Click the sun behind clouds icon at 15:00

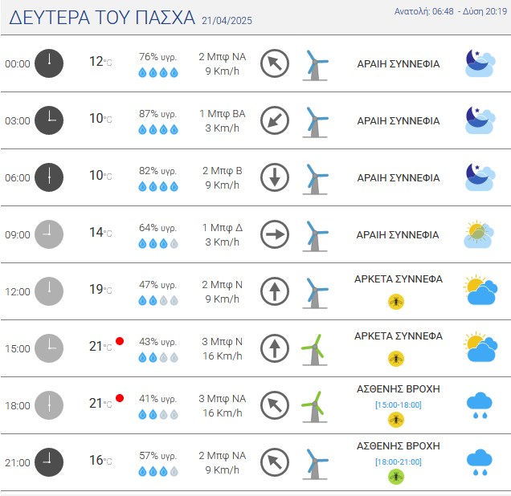click(480, 348)
